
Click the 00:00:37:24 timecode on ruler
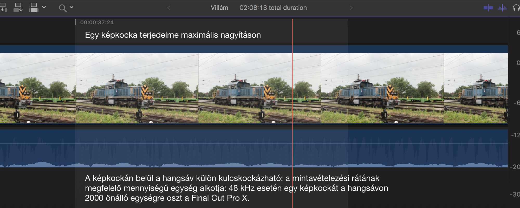click(x=97, y=22)
